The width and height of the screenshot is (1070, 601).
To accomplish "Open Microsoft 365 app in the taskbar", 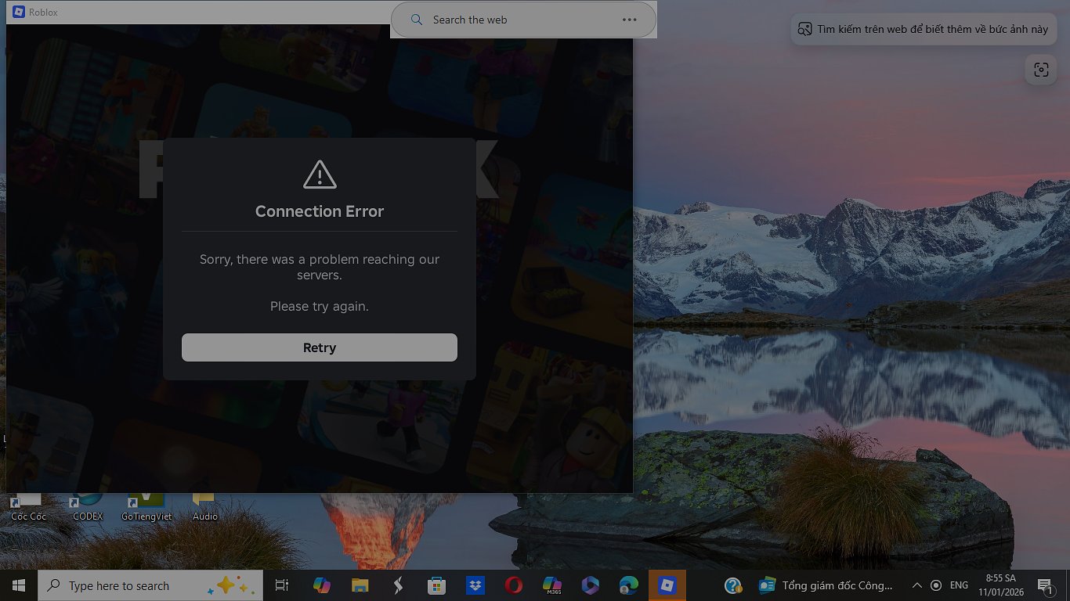I will [x=551, y=585].
